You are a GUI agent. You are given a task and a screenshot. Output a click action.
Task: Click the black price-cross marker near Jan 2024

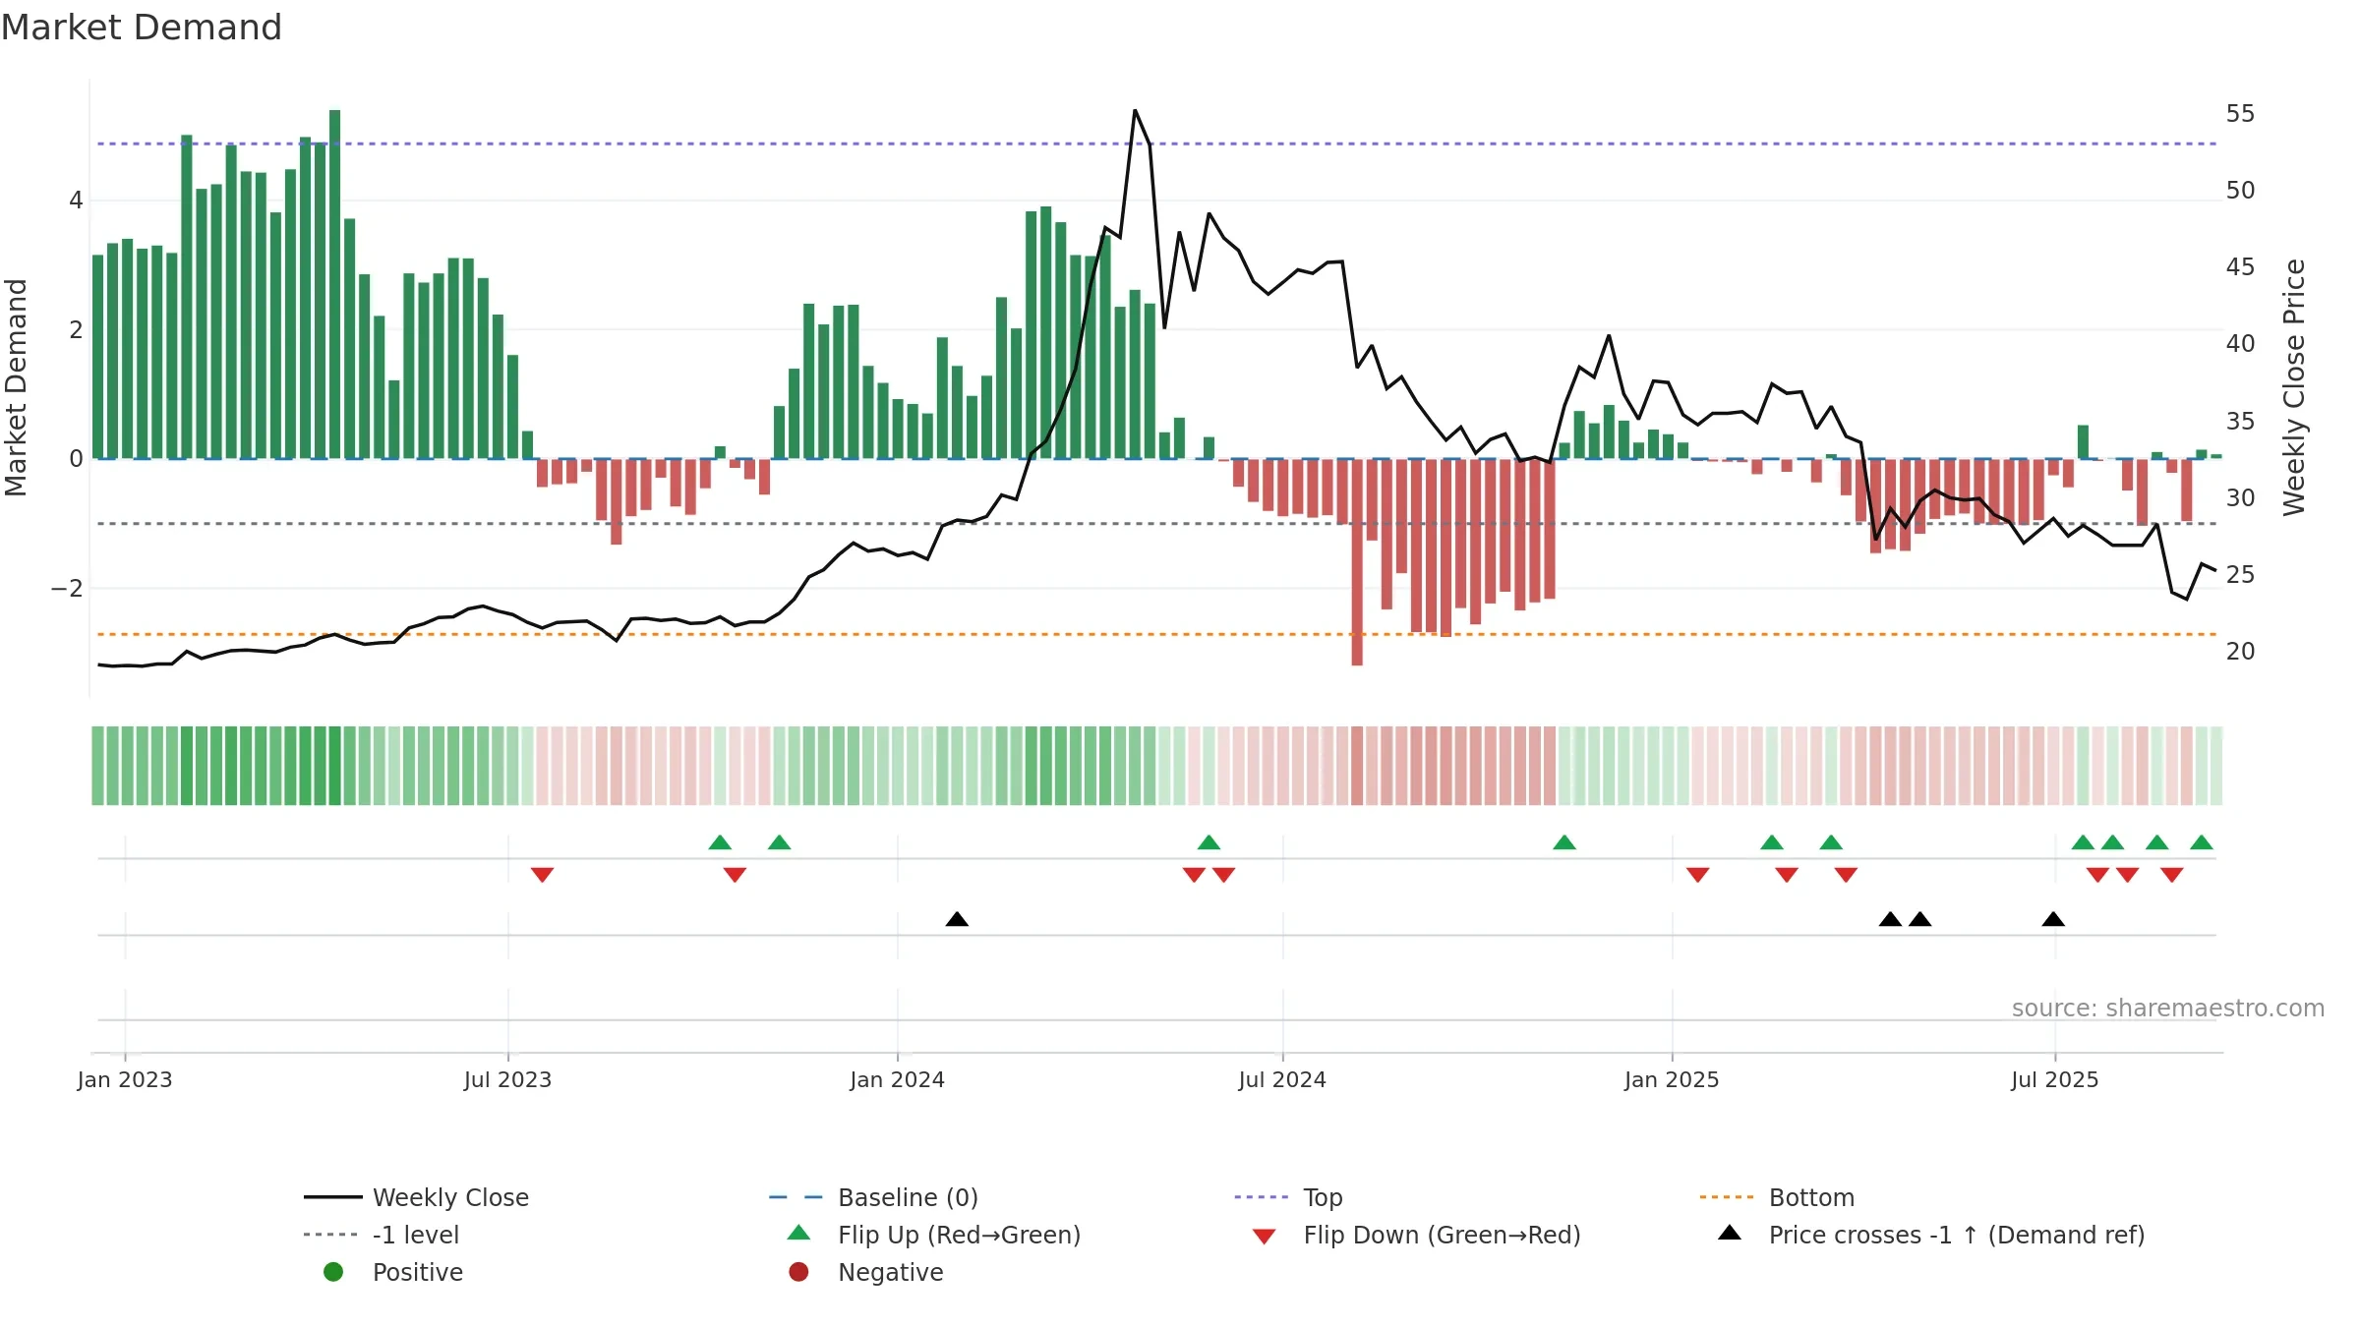(957, 919)
